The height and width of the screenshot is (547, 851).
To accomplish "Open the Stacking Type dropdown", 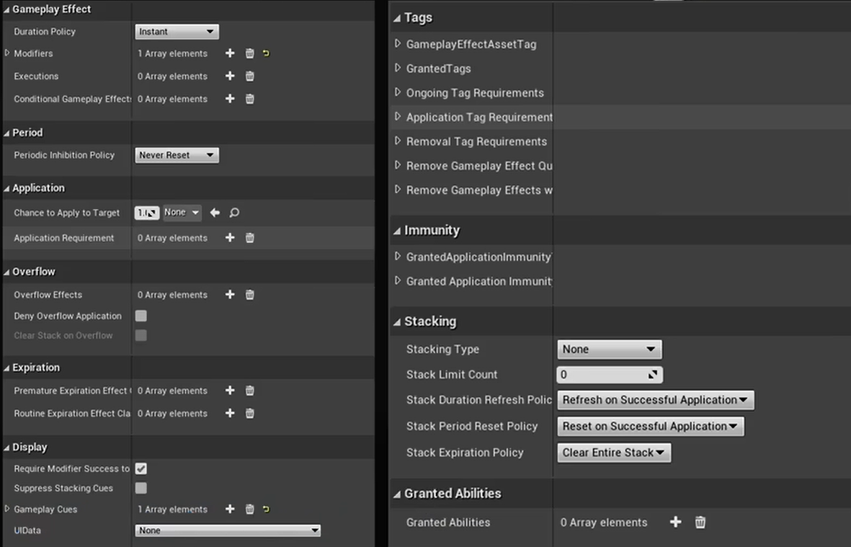I will (609, 350).
